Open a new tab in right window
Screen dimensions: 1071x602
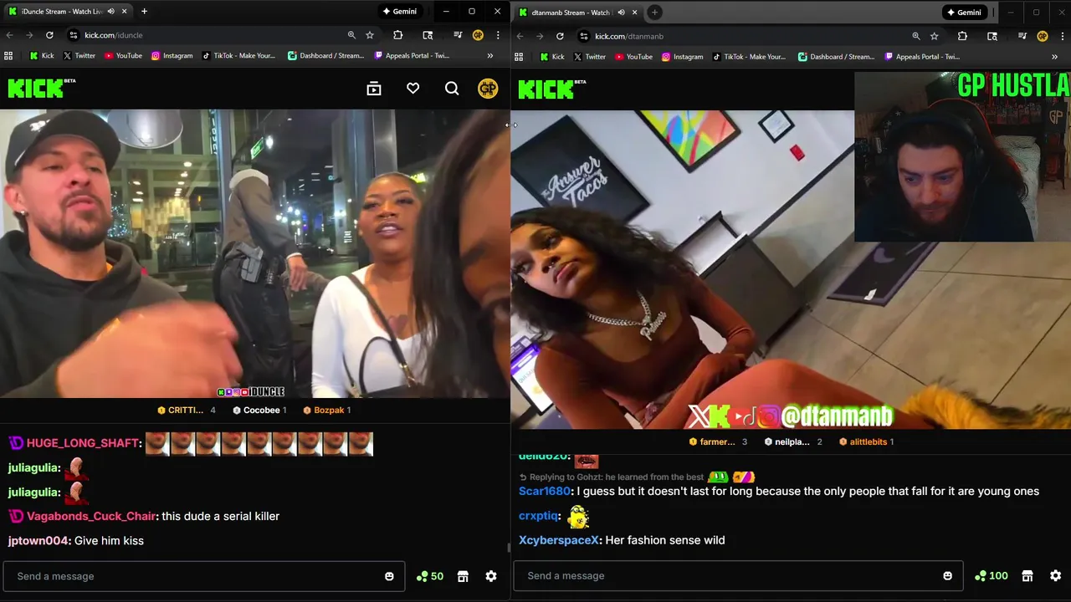point(654,13)
